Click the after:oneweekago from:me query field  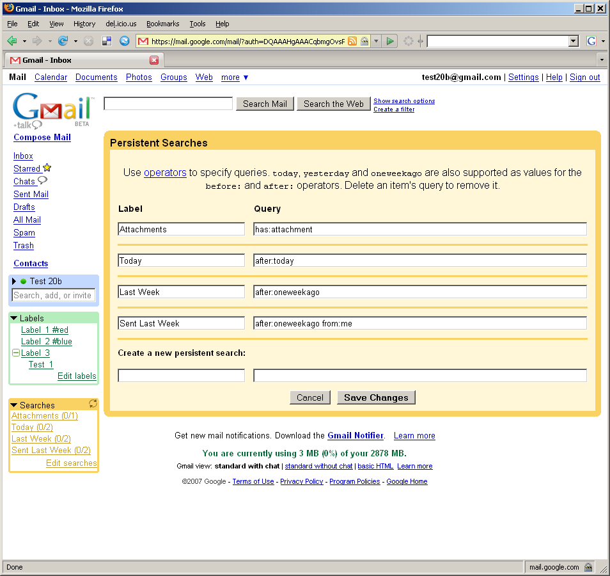[x=420, y=323]
